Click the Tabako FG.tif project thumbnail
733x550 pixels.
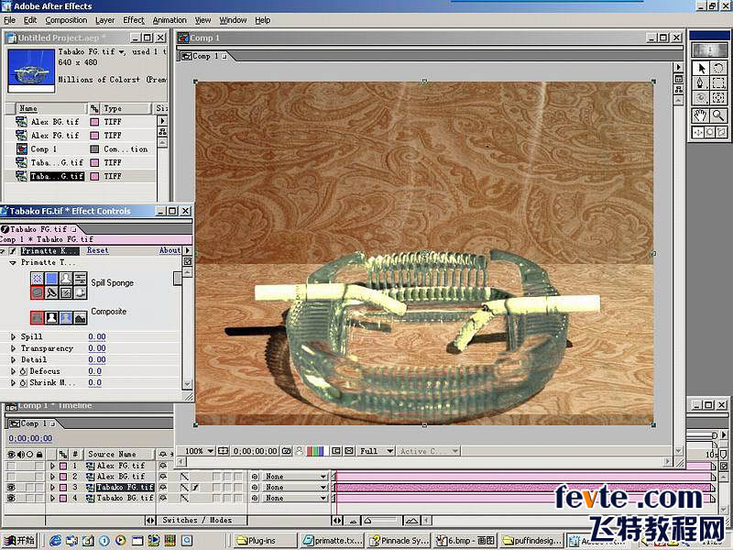(31, 71)
